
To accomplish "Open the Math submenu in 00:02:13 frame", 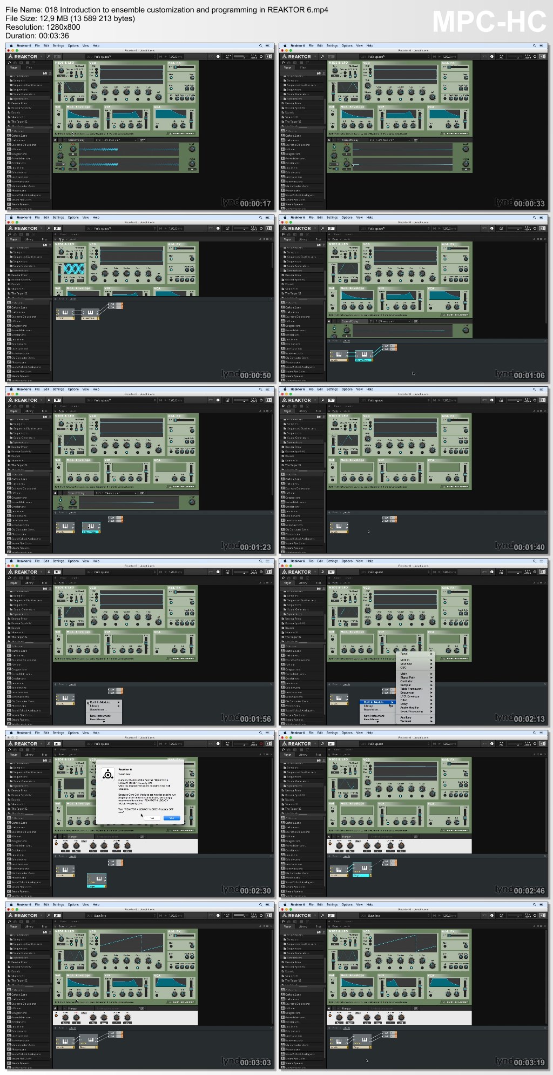I will [x=416, y=674].
